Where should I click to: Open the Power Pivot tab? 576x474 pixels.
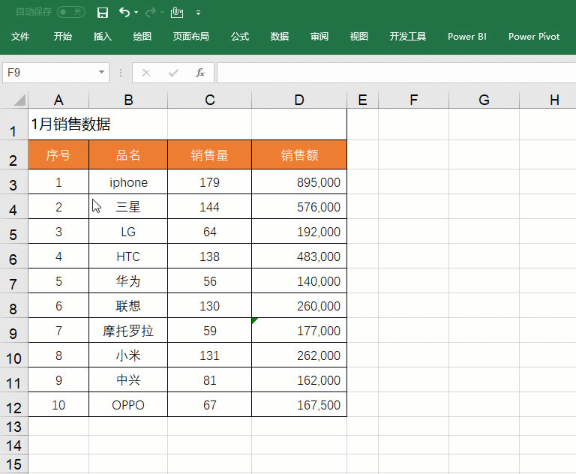[x=534, y=37]
